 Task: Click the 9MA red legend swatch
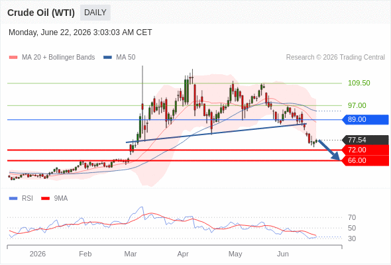(45, 199)
